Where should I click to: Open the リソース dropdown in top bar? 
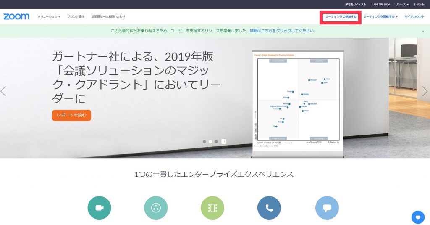click(402, 4)
